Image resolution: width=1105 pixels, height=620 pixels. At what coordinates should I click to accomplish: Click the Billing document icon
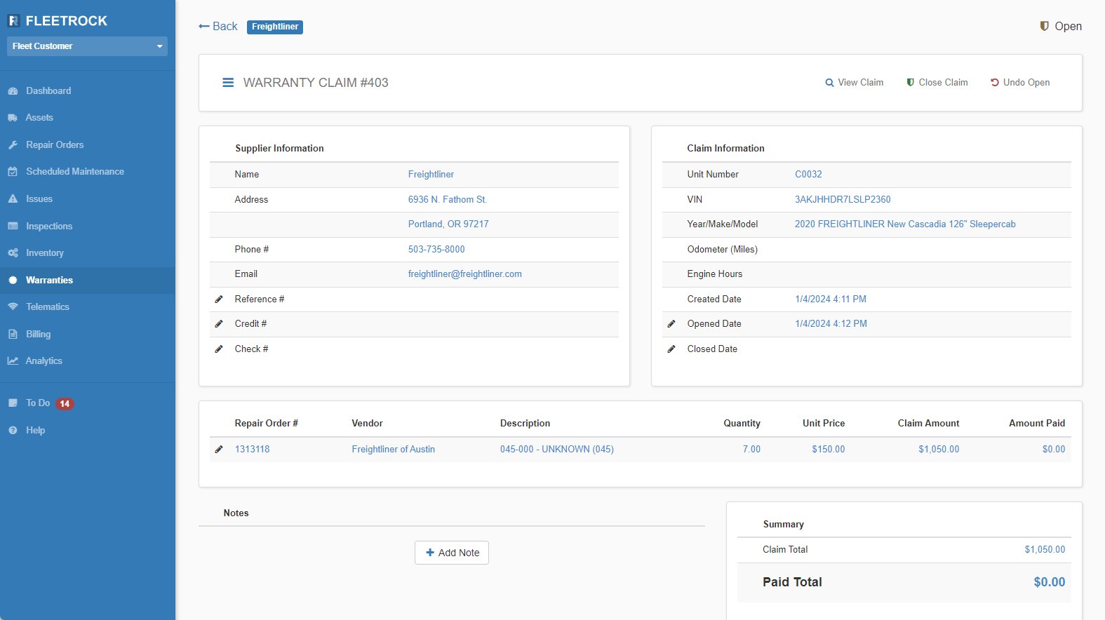click(13, 335)
